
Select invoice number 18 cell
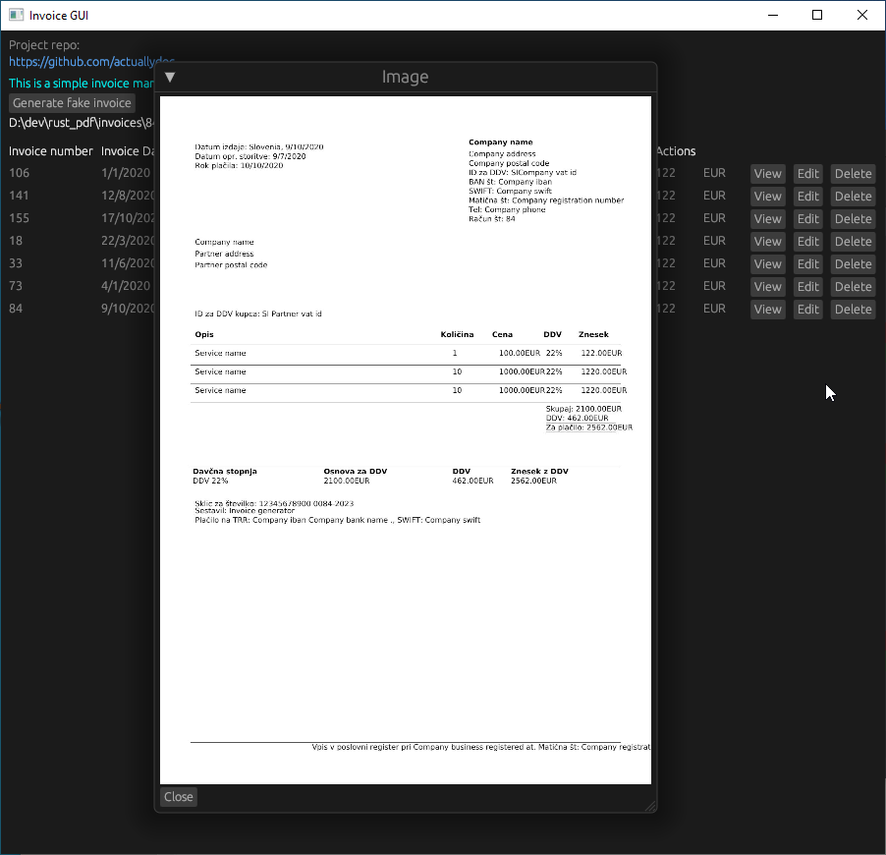click(x=16, y=241)
